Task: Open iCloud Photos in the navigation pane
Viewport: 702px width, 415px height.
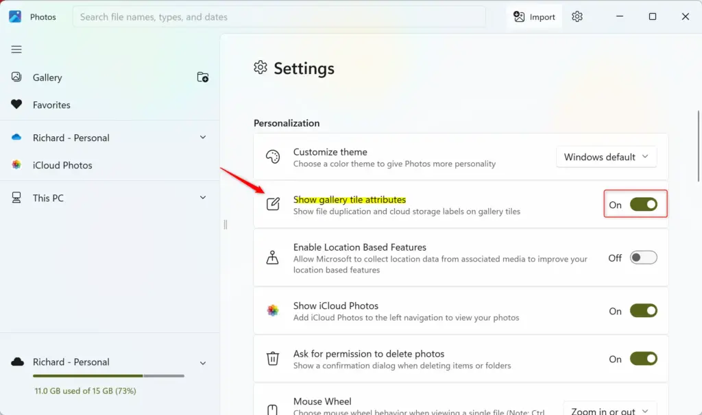Action: (x=62, y=165)
